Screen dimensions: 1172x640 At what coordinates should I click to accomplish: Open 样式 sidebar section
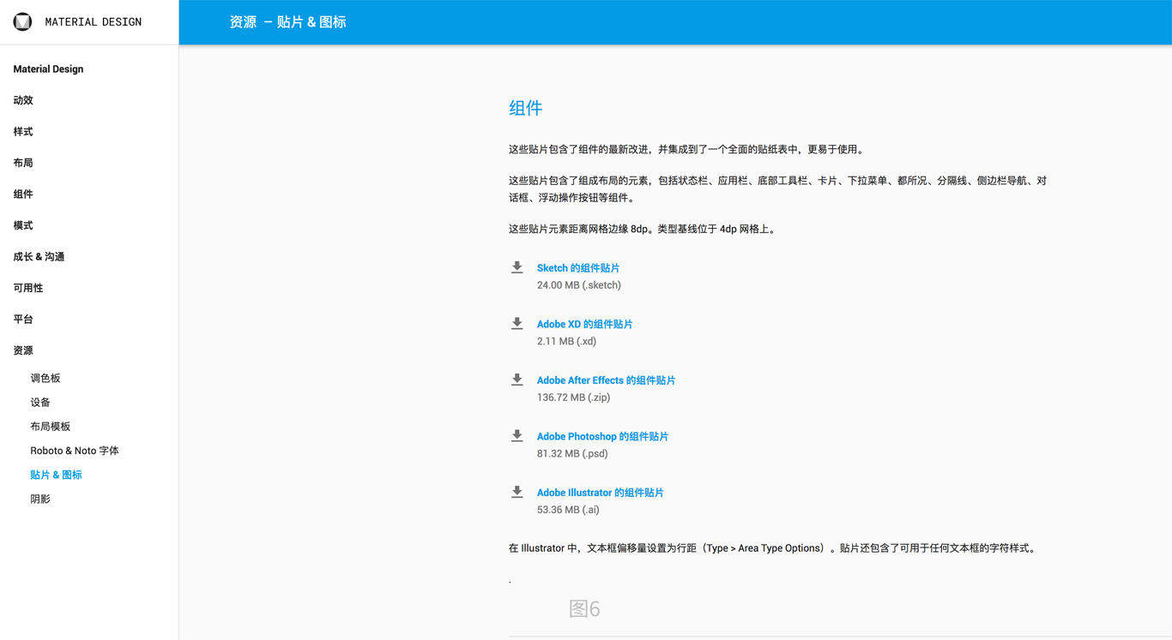(23, 132)
